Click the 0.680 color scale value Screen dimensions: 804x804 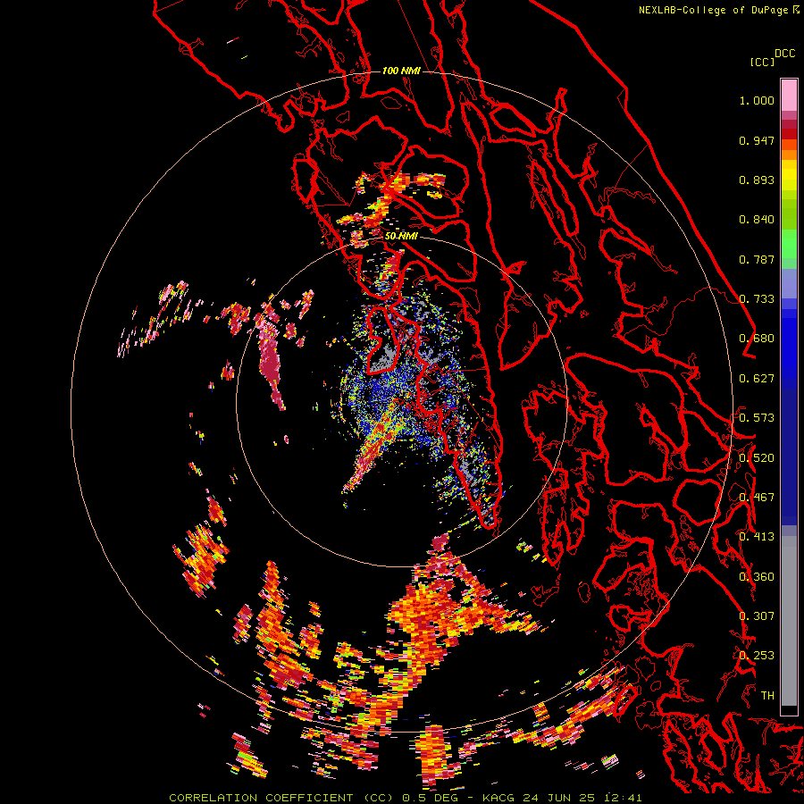[757, 339]
